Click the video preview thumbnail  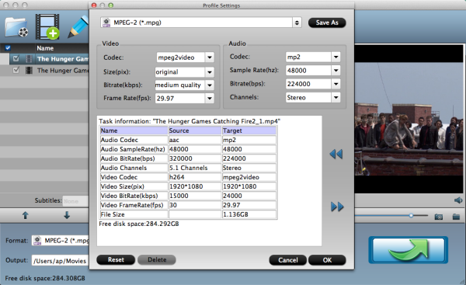pyautogui.click(x=409, y=119)
